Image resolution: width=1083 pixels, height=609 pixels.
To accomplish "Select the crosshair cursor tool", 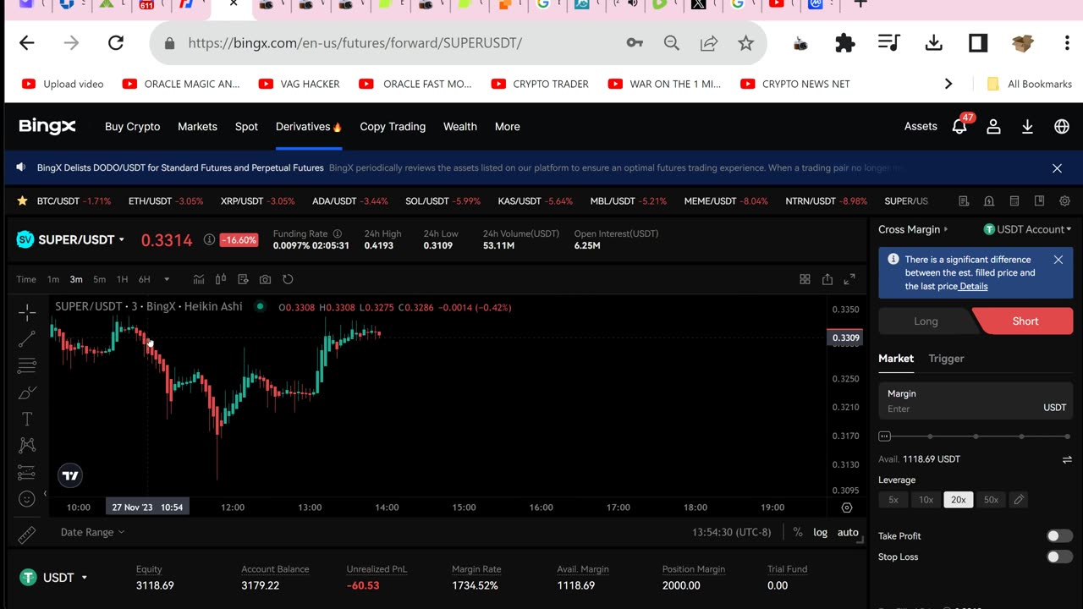I will click(x=27, y=312).
